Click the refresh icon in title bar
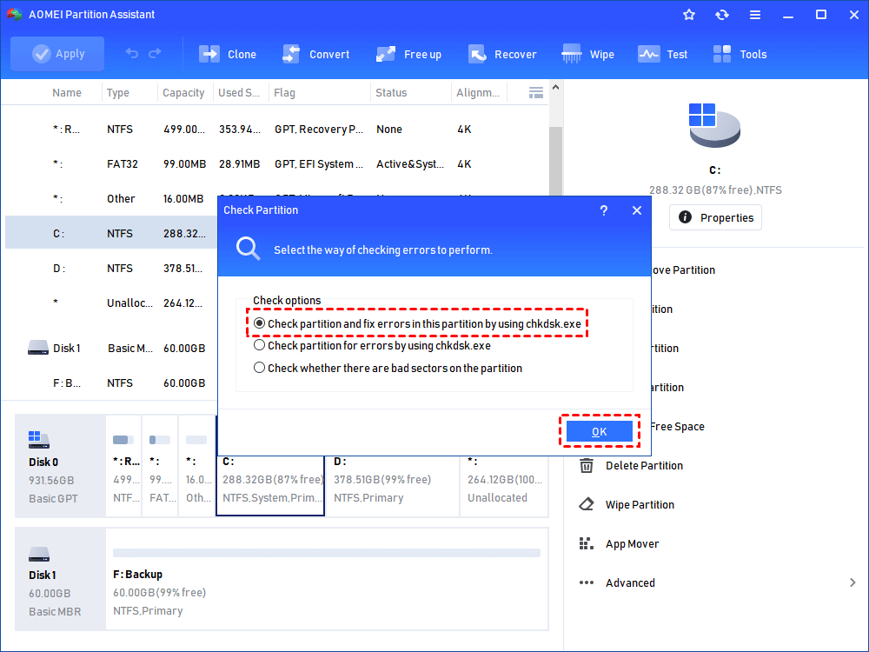 pos(722,15)
